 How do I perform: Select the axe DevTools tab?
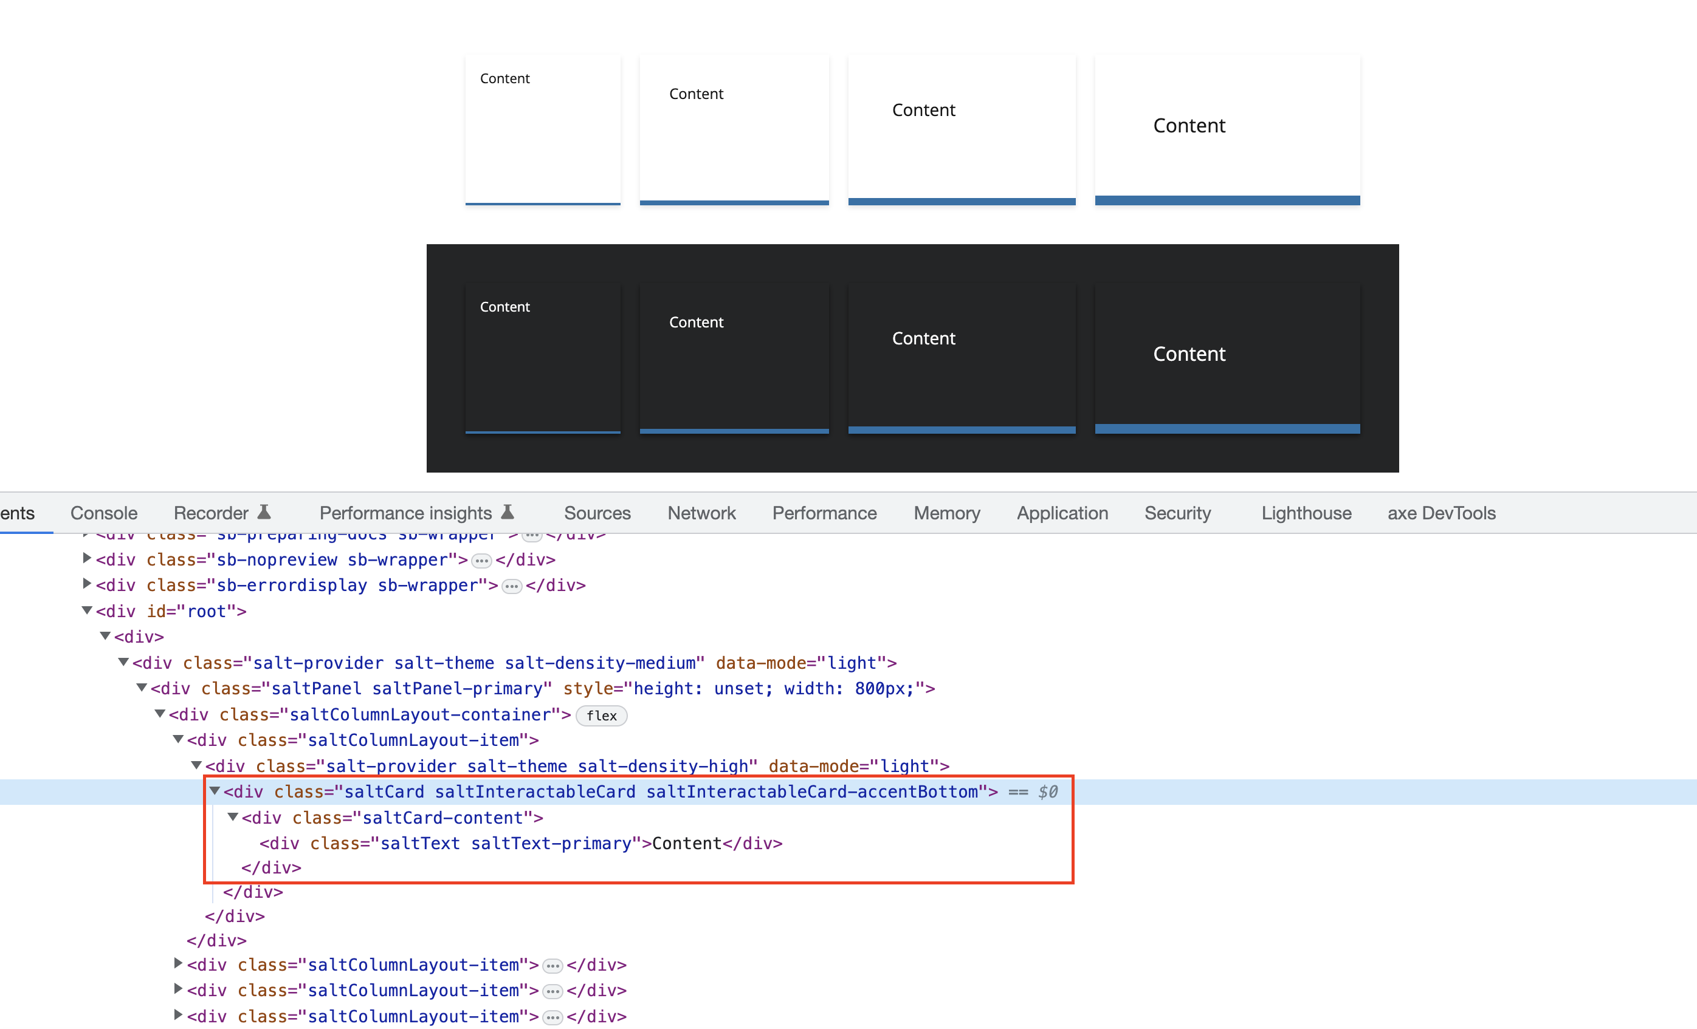tap(1441, 513)
